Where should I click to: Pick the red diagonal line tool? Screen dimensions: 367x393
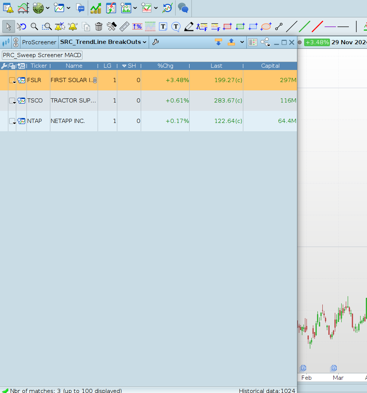pyautogui.click(x=317, y=26)
